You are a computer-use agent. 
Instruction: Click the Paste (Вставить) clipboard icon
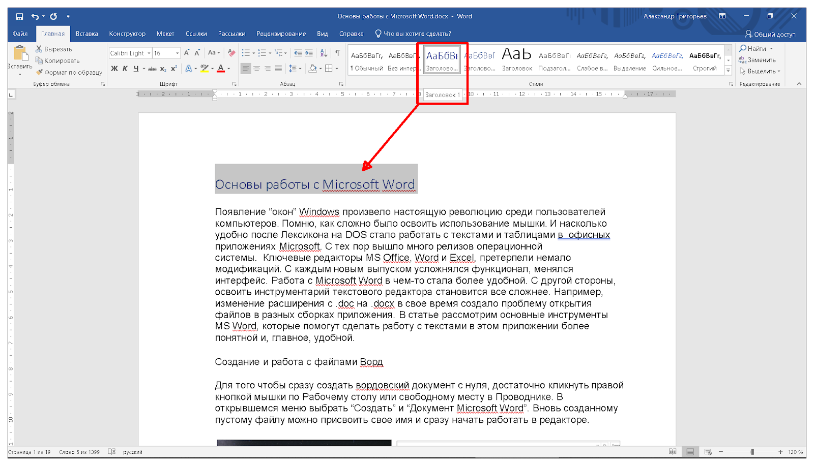coord(20,53)
